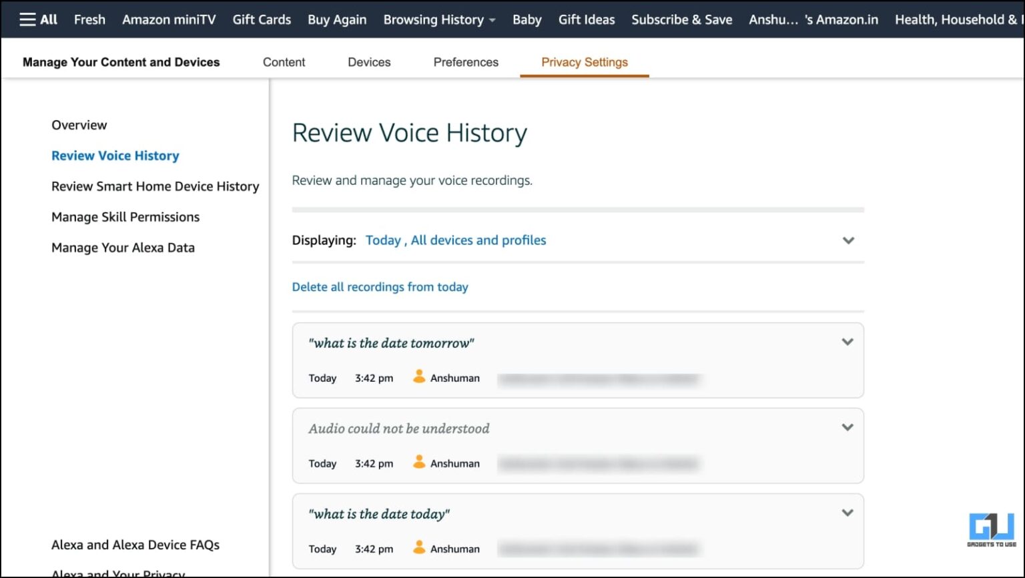Expand the 'what is the date today' recording
The height and width of the screenshot is (578, 1025).
(x=847, y=513)
